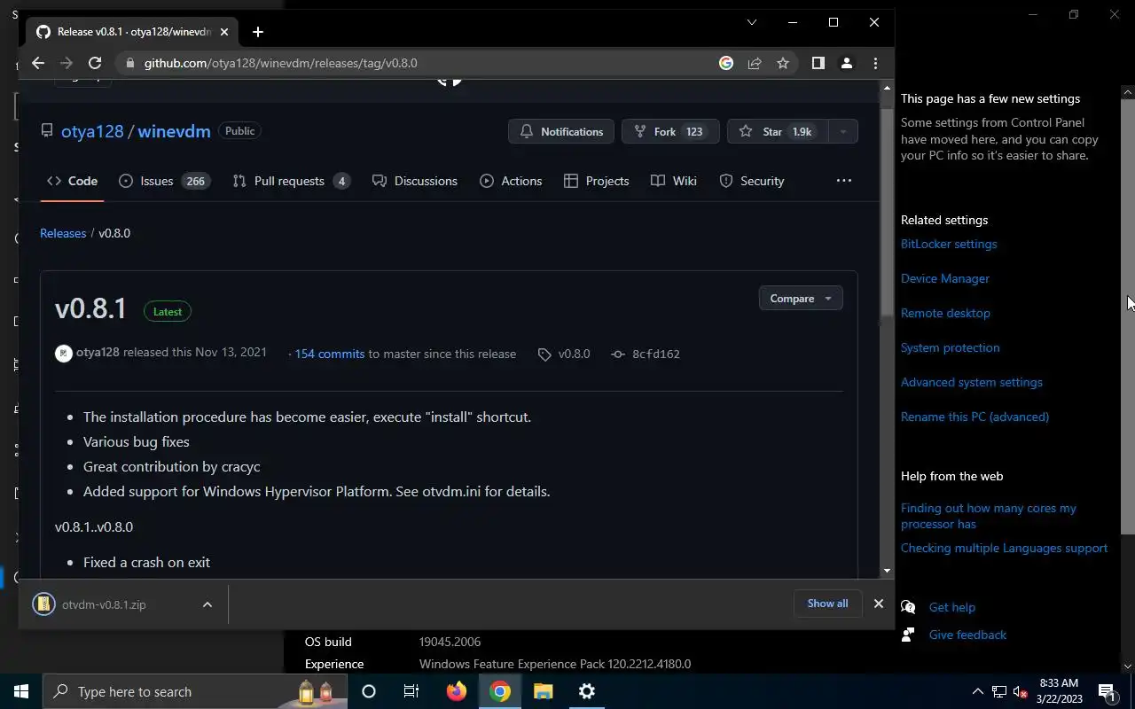Open the Actions tab
This screenshot has height=709, width=1135.
point(511,181)
